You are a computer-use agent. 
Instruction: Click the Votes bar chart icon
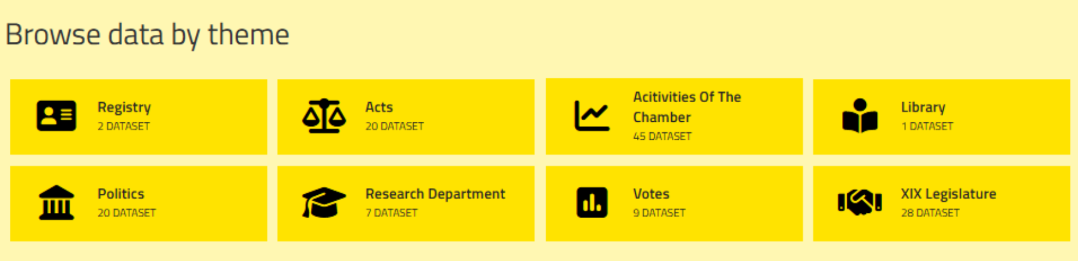[x=592, y=202]
